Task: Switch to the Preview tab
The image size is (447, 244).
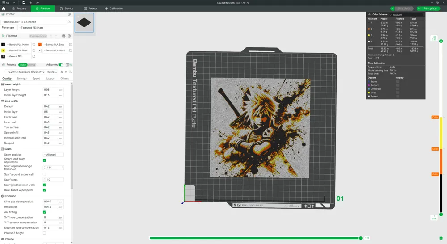Action: pos(43,8)
